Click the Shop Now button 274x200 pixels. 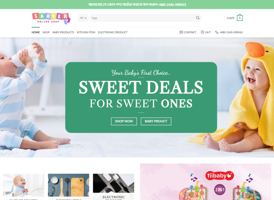click(x=124, y=121)
